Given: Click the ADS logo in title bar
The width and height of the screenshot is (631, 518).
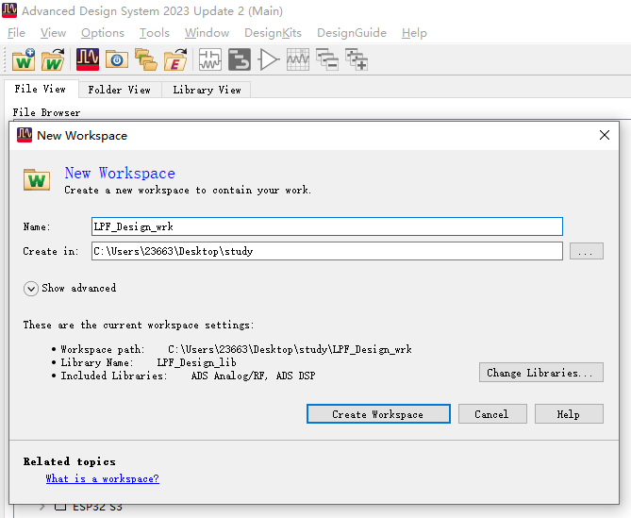Looking at the screenshot, I should click(9, 10).
